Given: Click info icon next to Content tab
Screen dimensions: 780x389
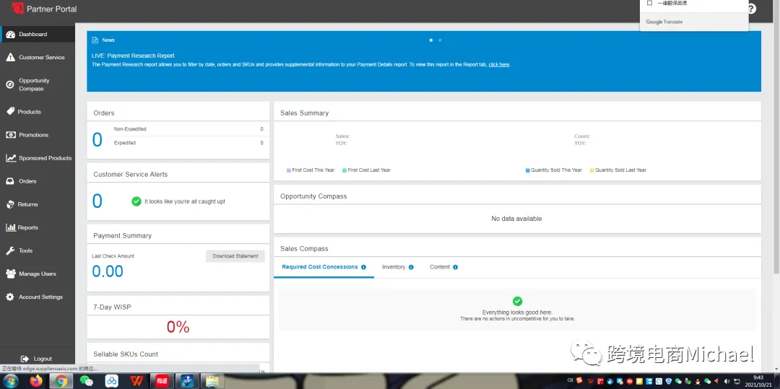Looking at the screenshot, I should coord(455,267).
